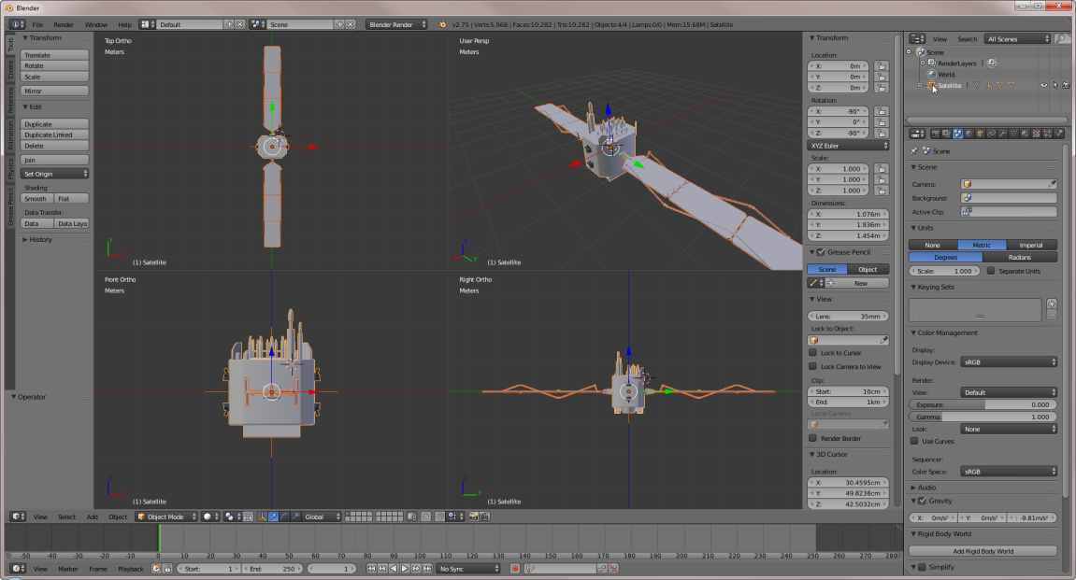Click the outliner search magnifier icon
Viewport: 1076px width, 580px height.
(1062, 39)
